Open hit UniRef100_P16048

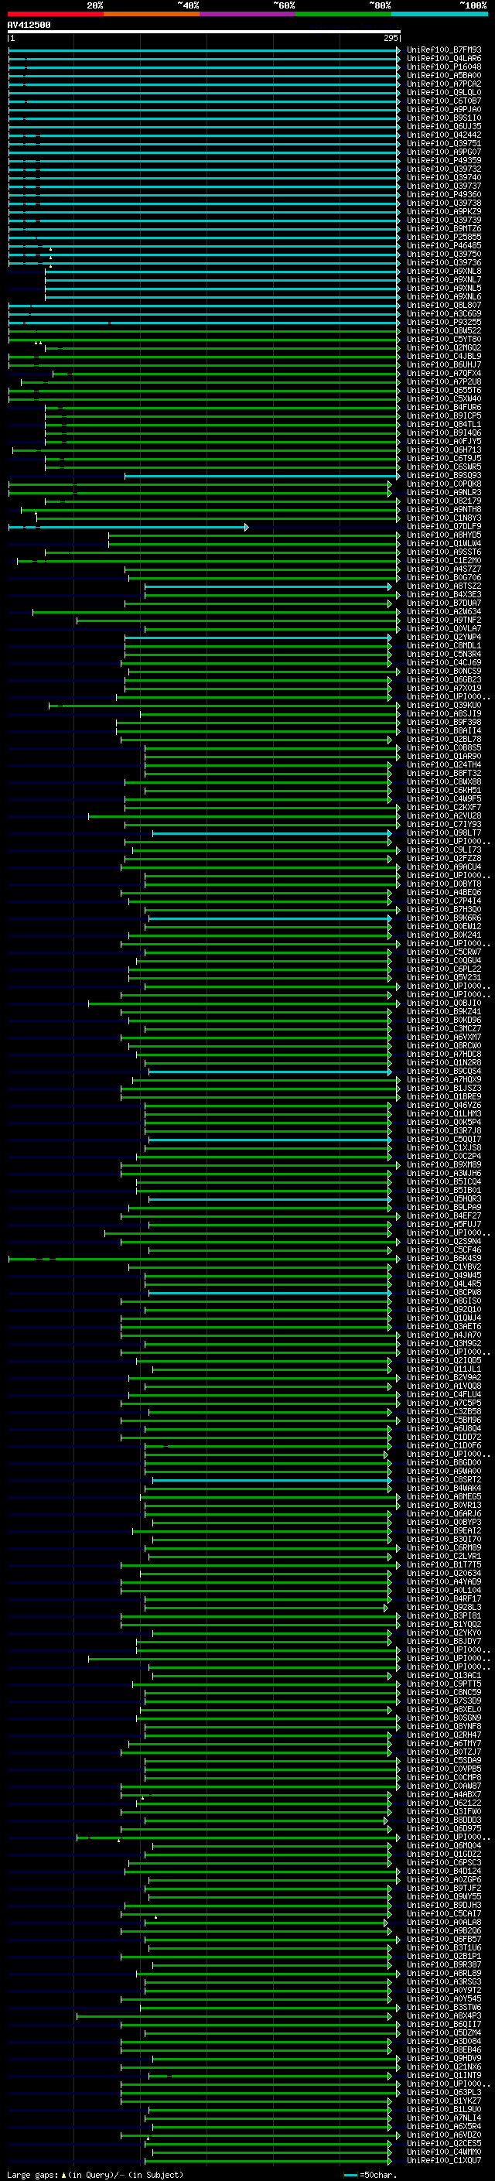[444, 67]
